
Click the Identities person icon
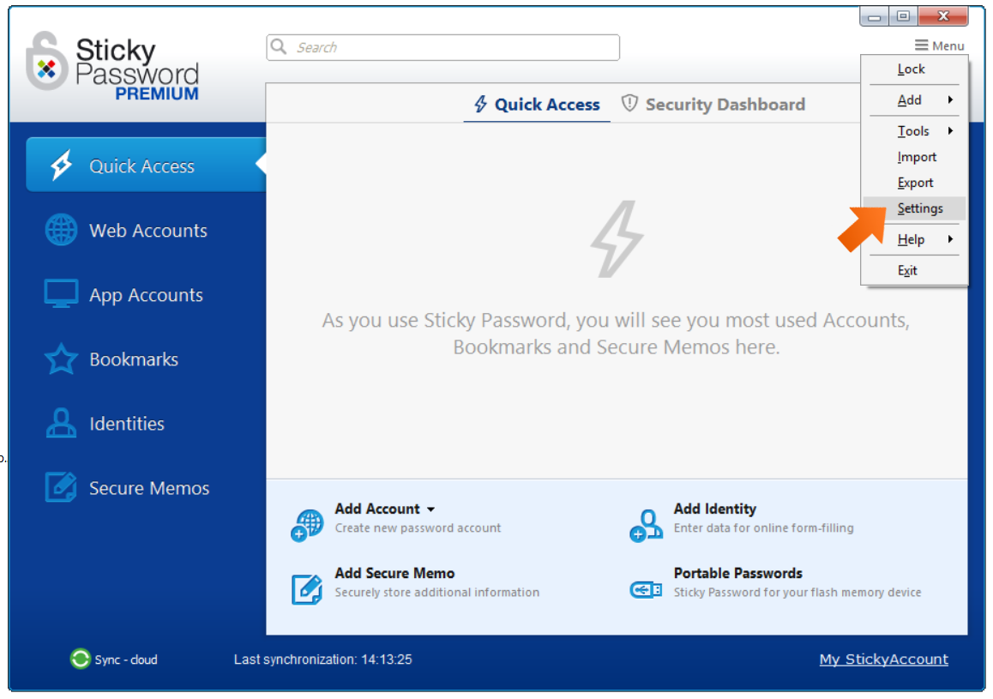(62, 423)
